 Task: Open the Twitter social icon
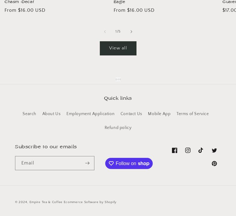214,150
